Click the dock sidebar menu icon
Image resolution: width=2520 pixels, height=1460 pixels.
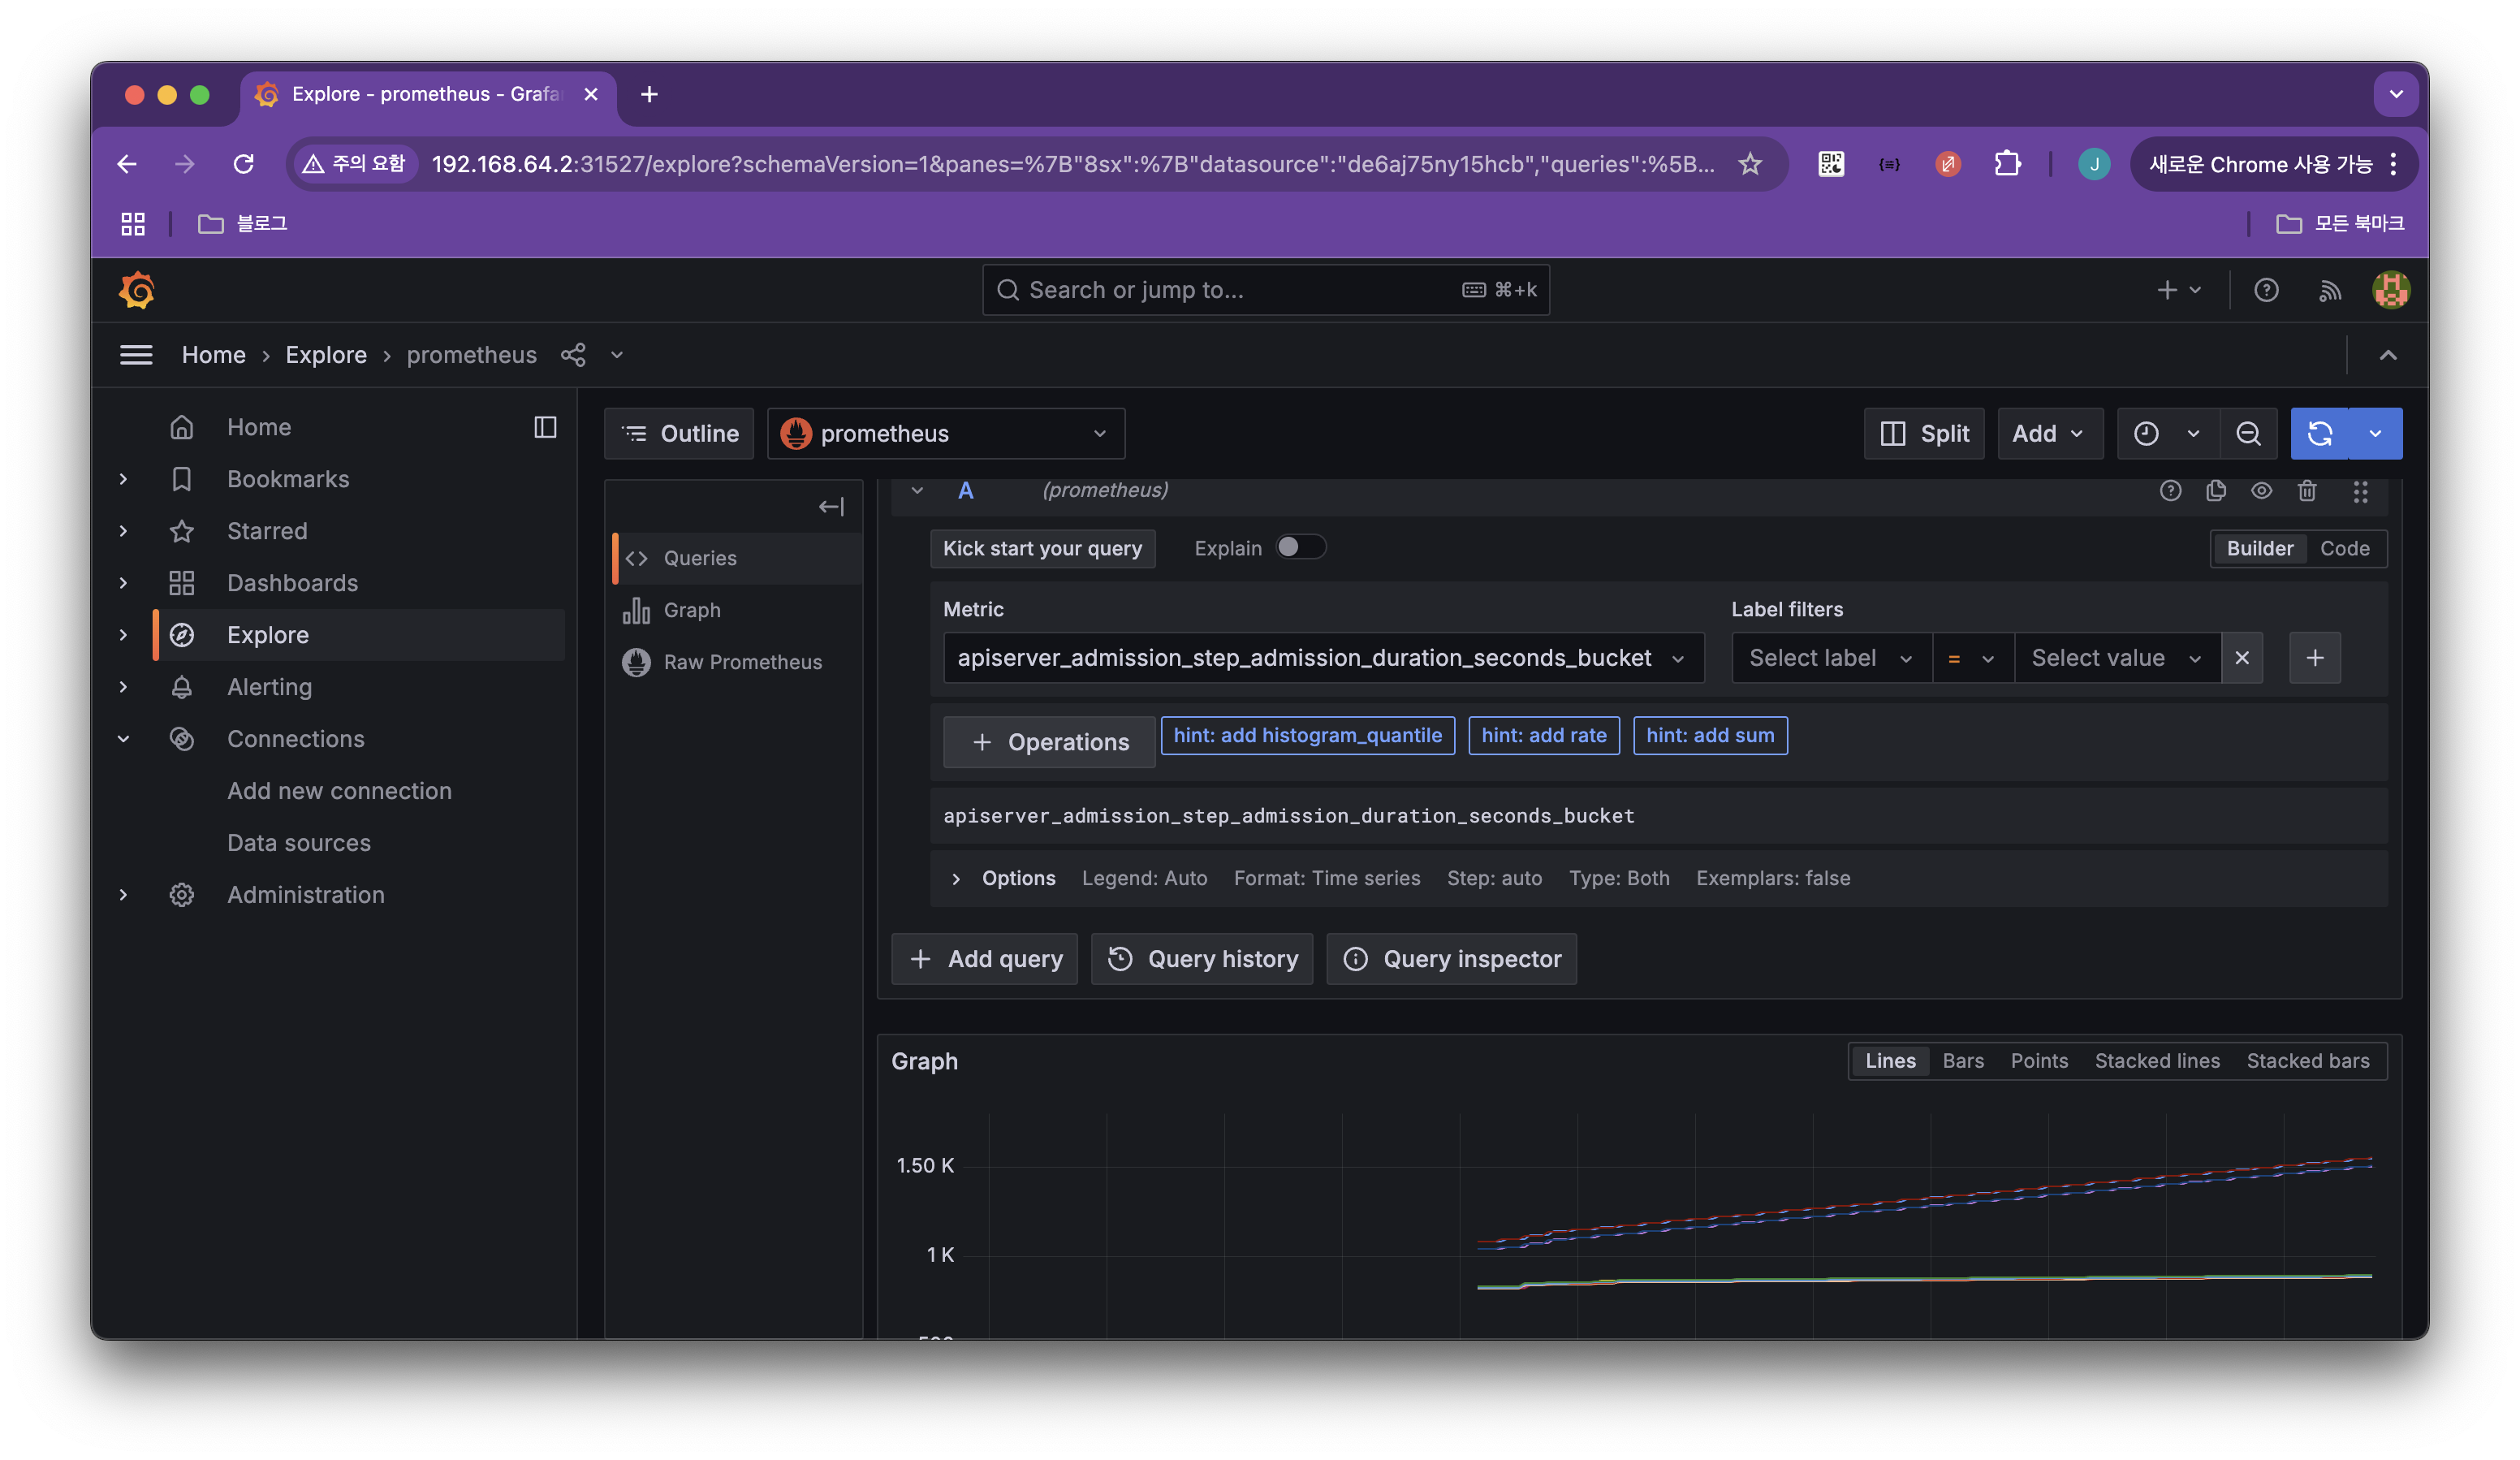tap(545, 427)
